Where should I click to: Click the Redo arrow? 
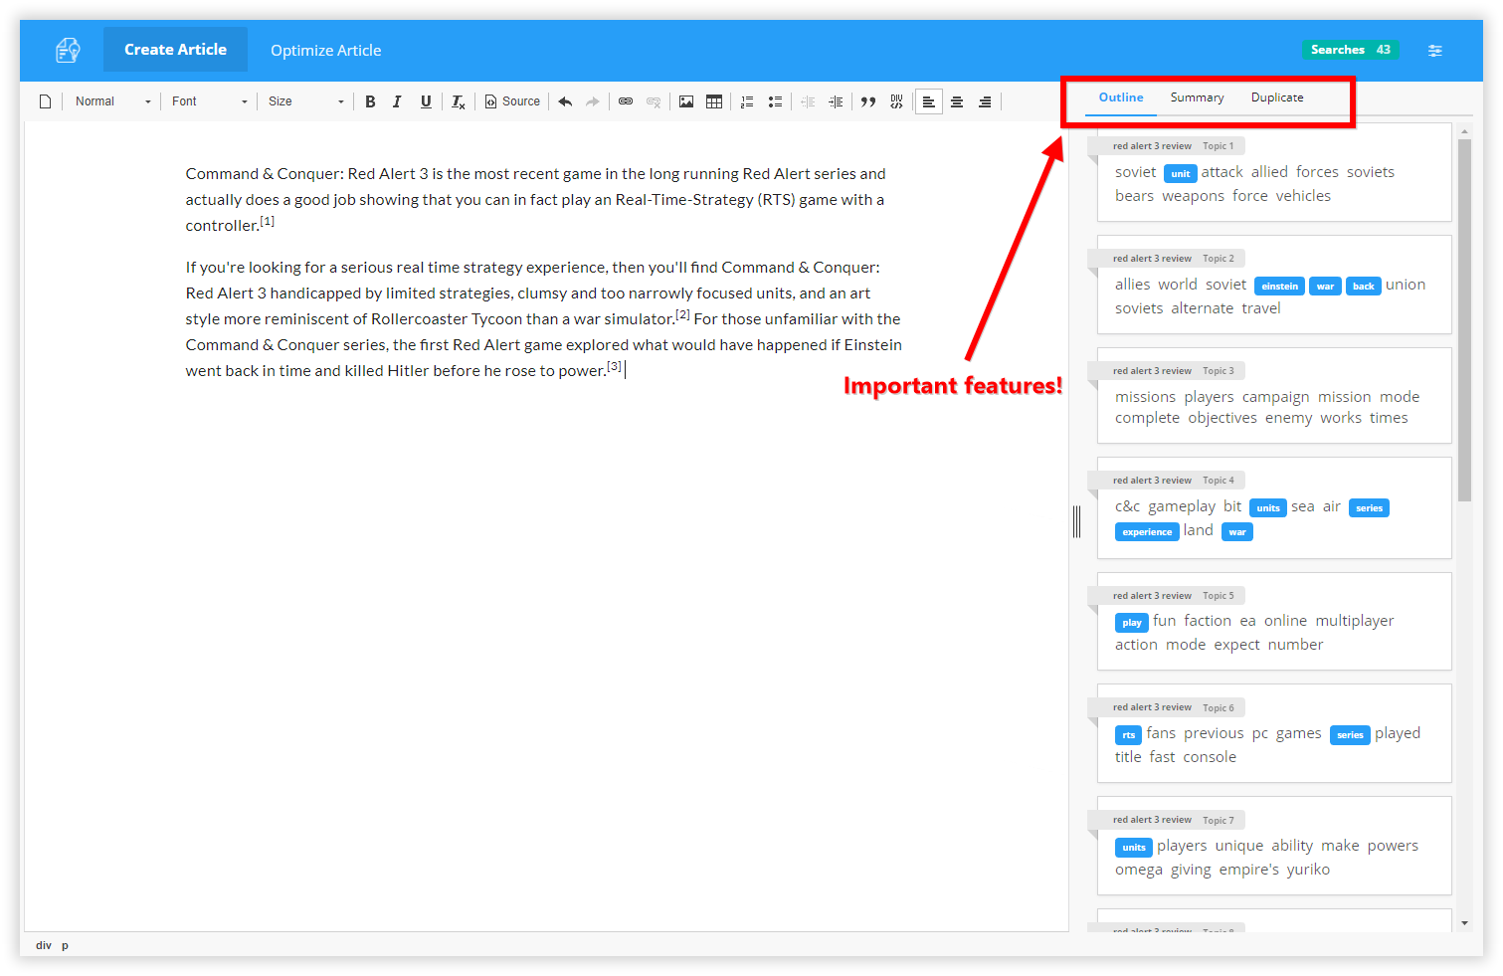pyautogui.click(x=593, y=101)
